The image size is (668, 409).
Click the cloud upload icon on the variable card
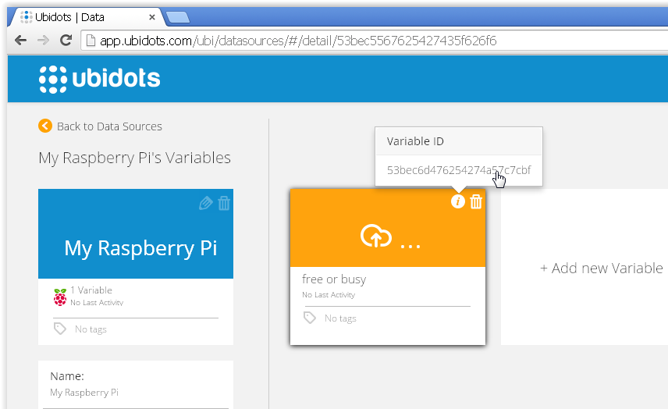376,236
